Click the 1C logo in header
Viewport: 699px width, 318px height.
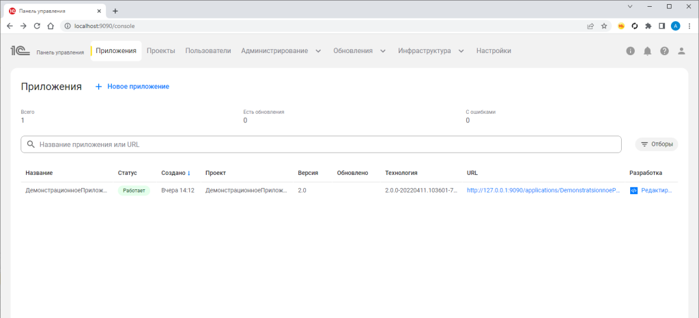pyautogui.click(x=18, y=51)
